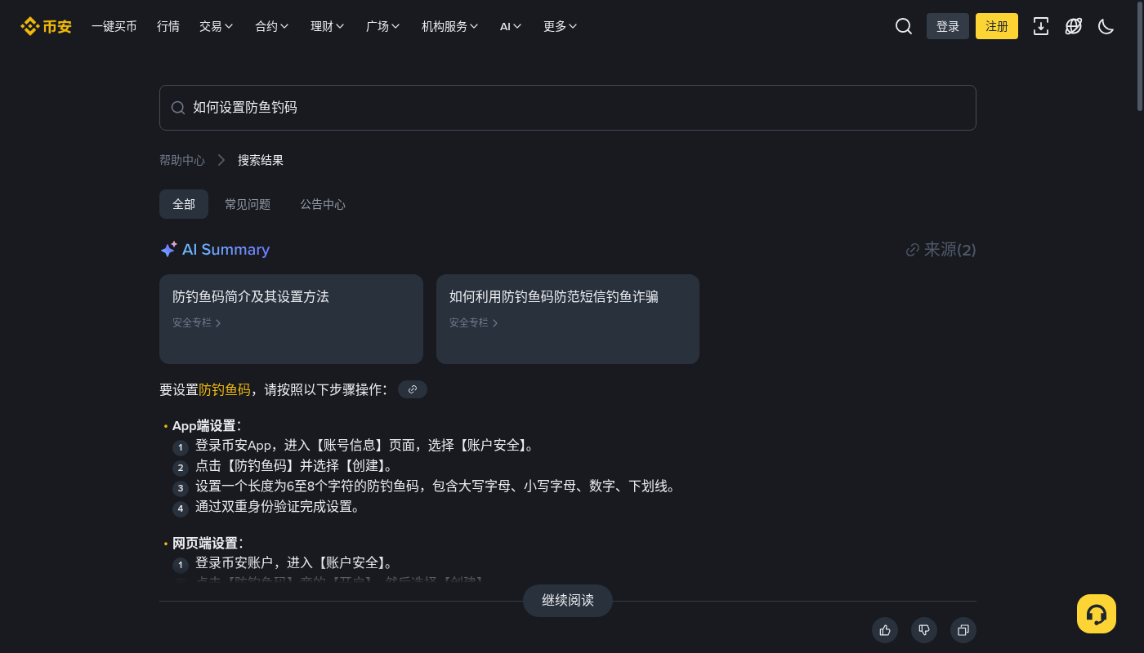Expand the 机构服务 dropdown menu

pos(450,26)
